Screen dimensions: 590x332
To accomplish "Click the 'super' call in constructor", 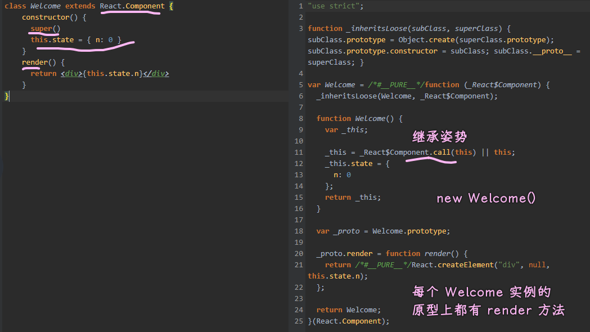I will coord(41,29).
